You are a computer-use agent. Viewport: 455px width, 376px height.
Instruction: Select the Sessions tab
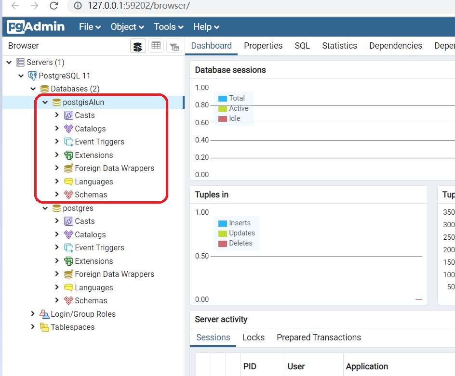pos(213,337)
